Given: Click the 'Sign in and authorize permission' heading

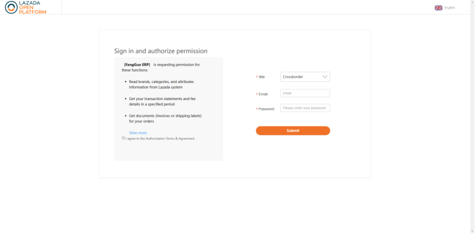Looking at the screenshot, I should [161, 51].
